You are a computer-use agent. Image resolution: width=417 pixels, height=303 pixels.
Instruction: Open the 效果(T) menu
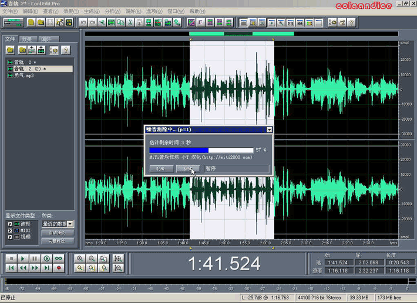point(70,12)
